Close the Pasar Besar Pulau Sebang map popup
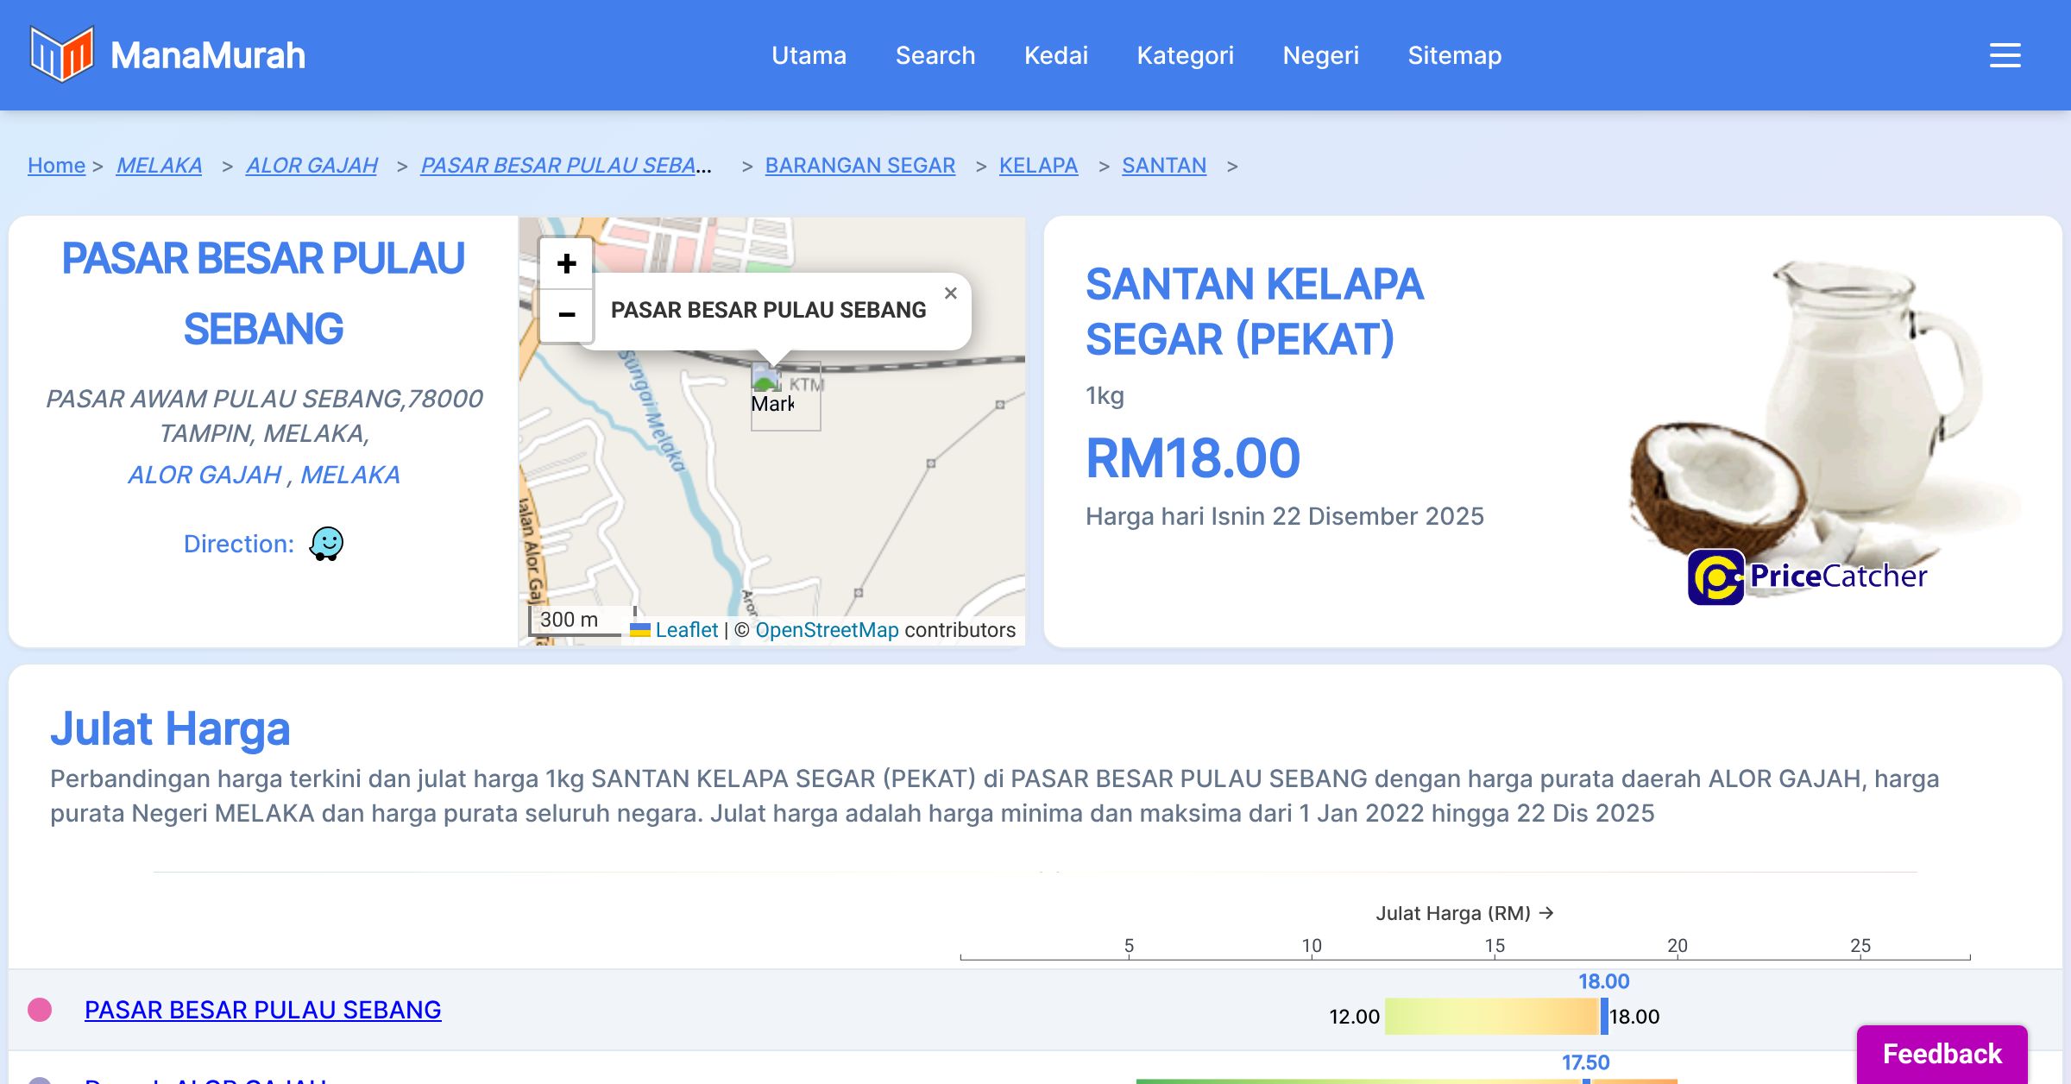The width and height of the screenshot is (2071, 1084). point(950,293)
